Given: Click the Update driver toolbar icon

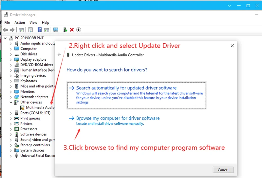Looking at the screenshot, I should (65, 30).
